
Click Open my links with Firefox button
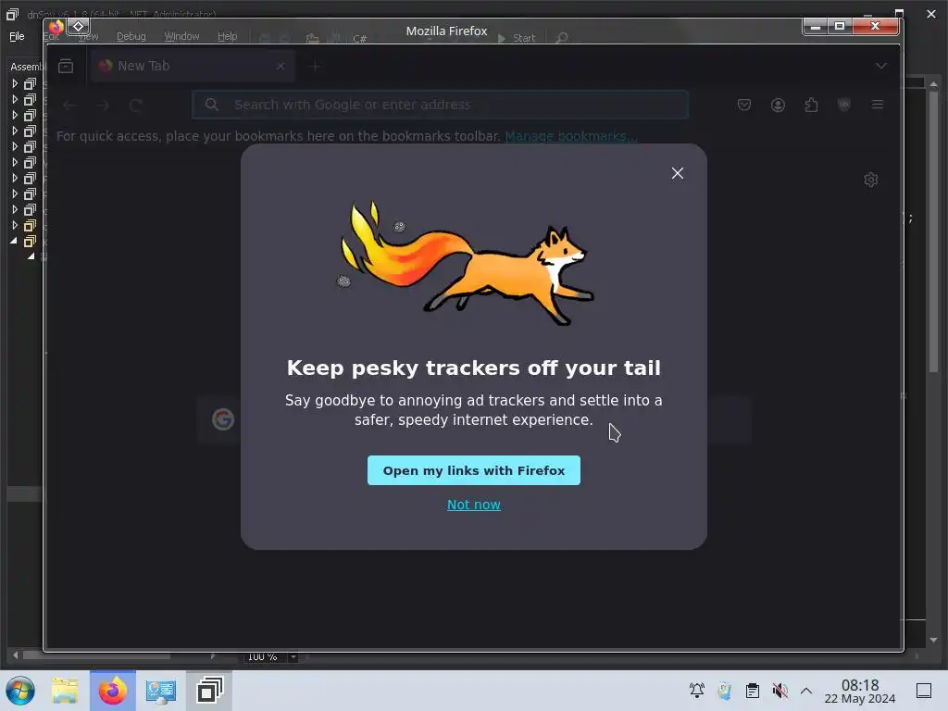coord(473,470)
